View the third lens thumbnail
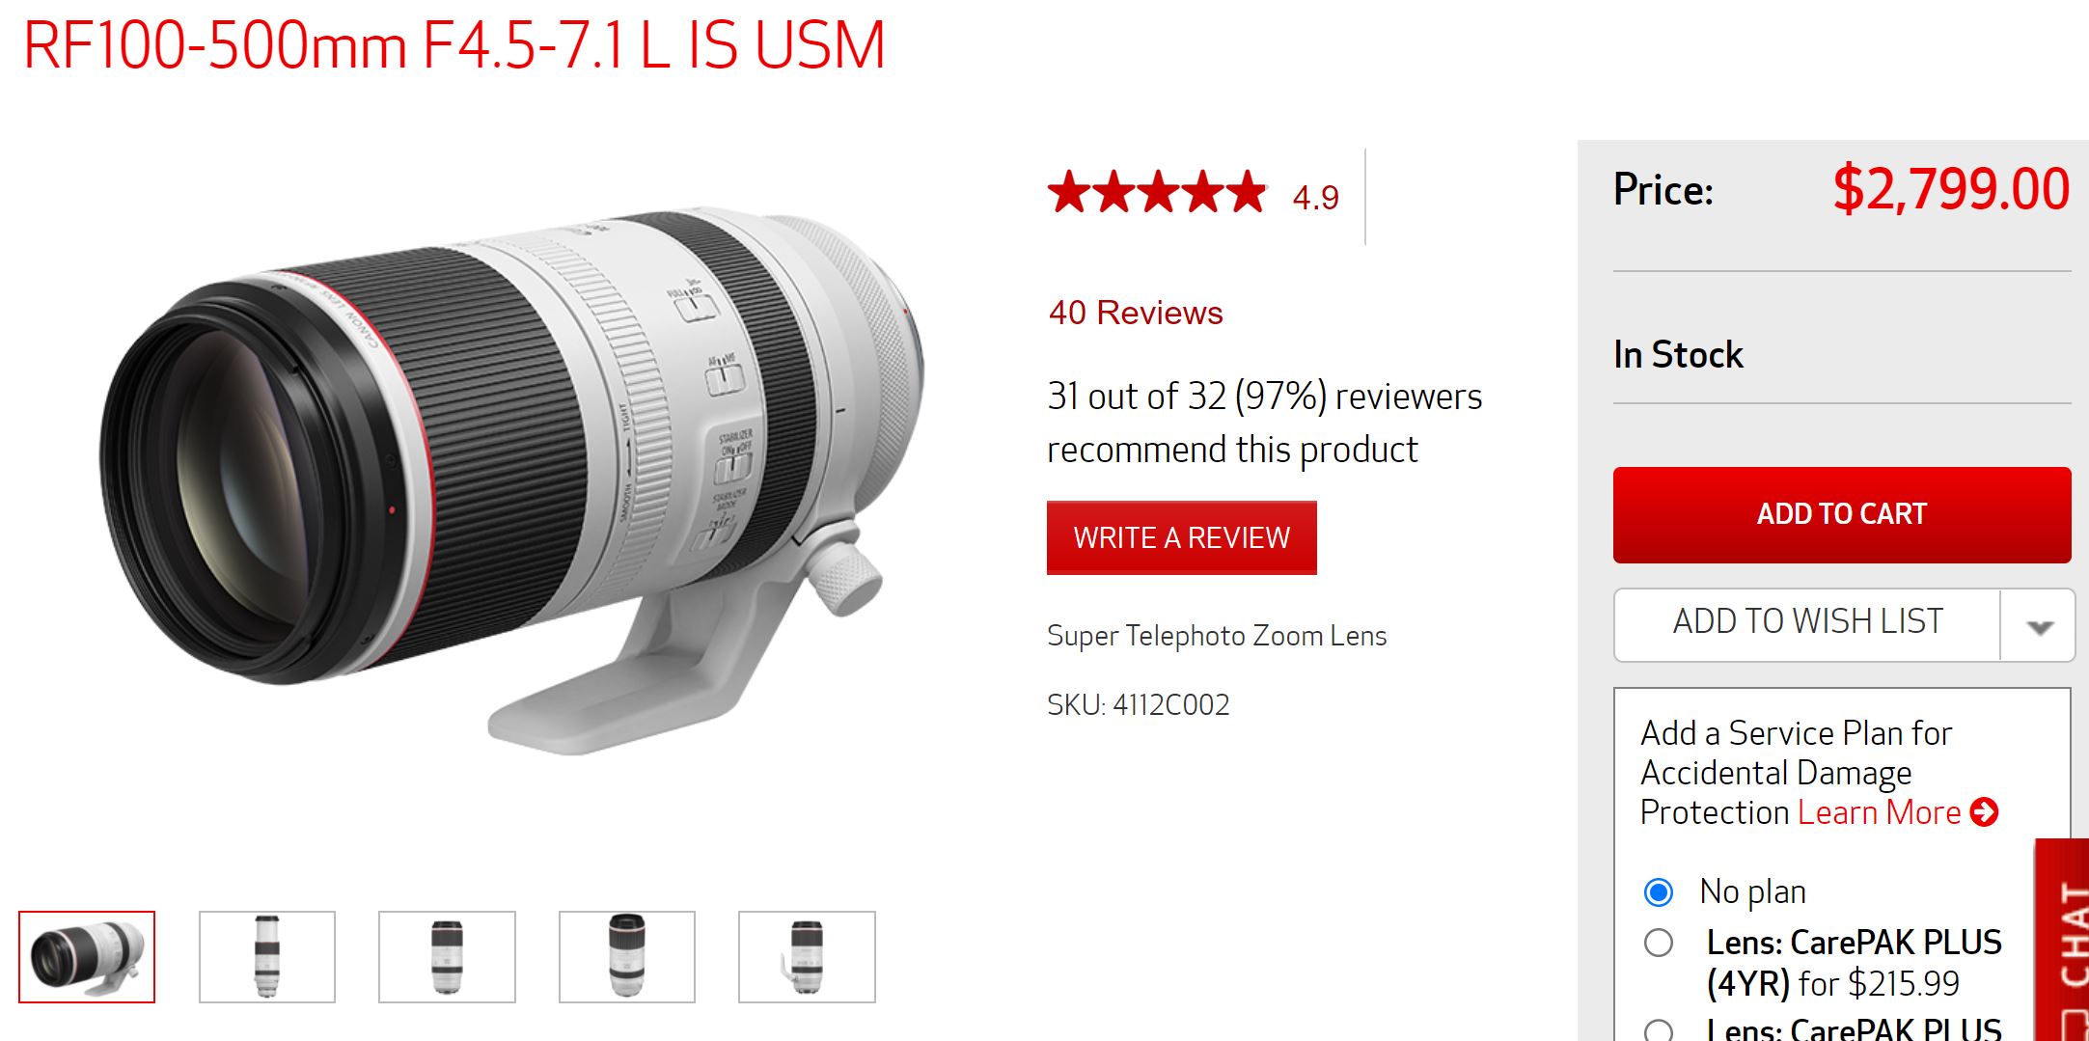 tap(447, 957)
